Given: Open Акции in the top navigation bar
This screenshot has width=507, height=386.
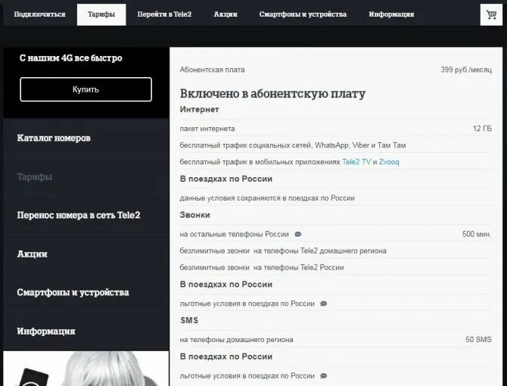Looking at the screenshot, I should (x=226, y=14).
